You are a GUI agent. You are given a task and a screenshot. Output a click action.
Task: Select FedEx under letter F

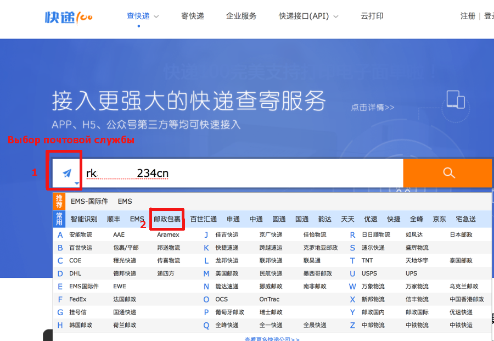[x=78, y=299]
